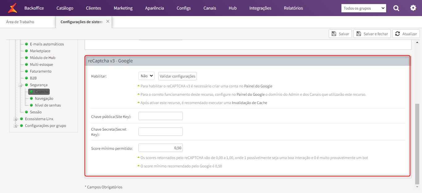The image size is (422, 193).
Task: Focus the Chave Secreta (Secret Key) field
Action: click(x=161, y=132)
